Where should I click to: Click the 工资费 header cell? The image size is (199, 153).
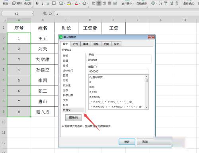[x=90, y=28]
